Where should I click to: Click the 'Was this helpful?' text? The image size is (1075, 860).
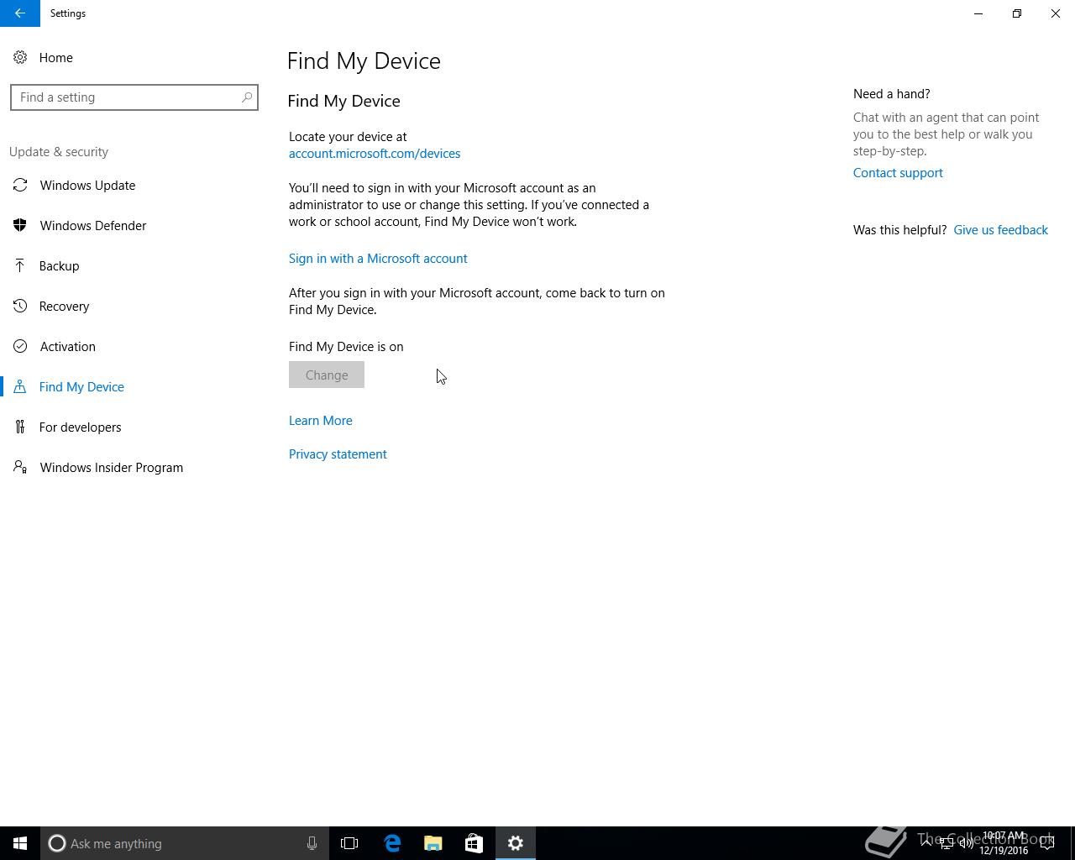tap(899, 230)
